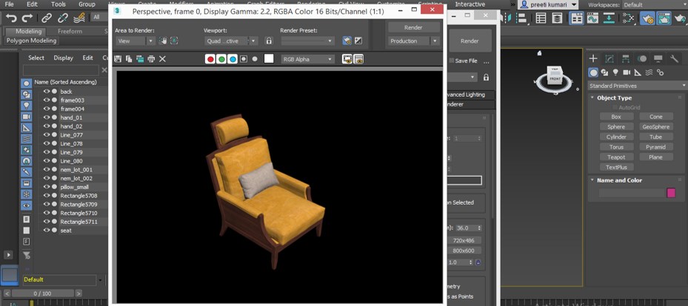The image size is (688, 306).
Task: Open the Group menu
Action: click(x=87, y=4)
